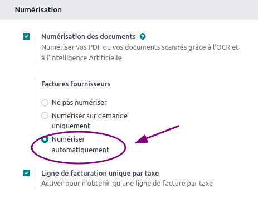The height and width of the screenshot is (212, 258).
Task: Click the Numériser vos PDF description text
Action: (x=140, y=47)
